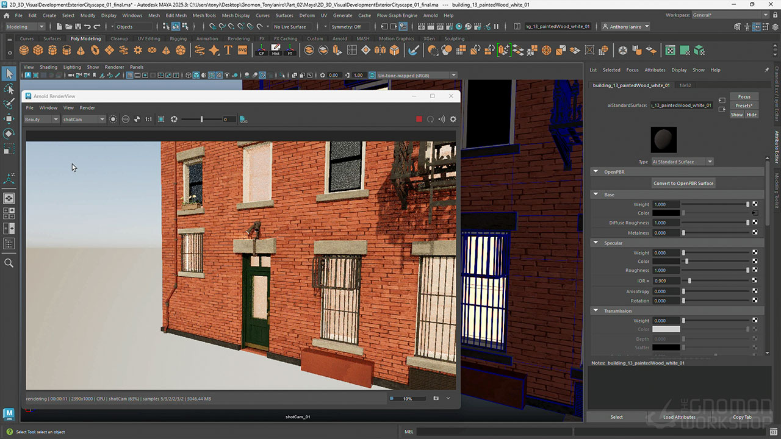
Task: Click the polygon sphere shelf icon
Action: click(24, 51)
